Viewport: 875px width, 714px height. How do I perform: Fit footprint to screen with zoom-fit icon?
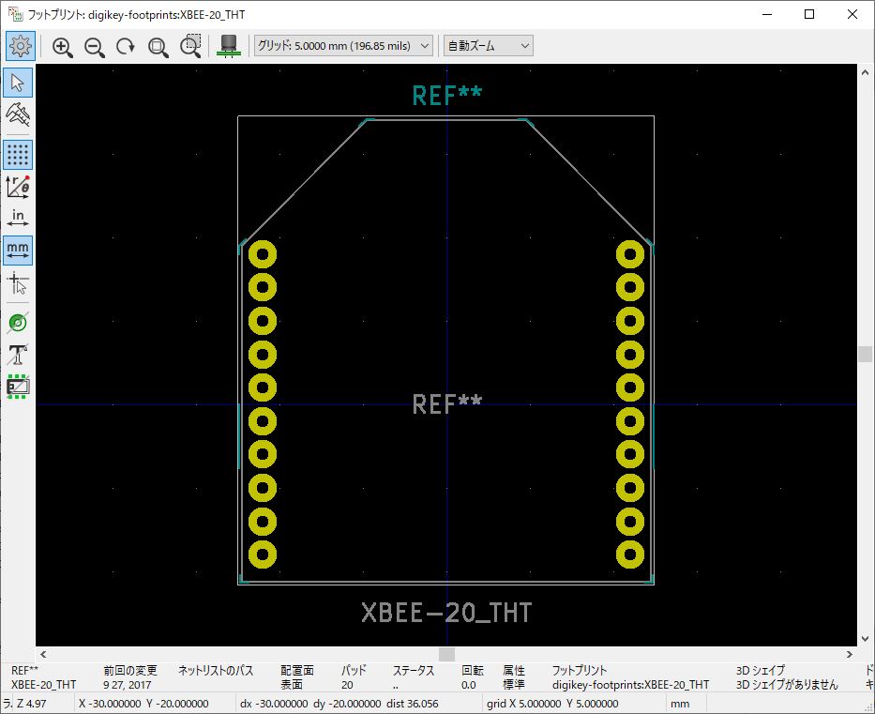[158, 46]
